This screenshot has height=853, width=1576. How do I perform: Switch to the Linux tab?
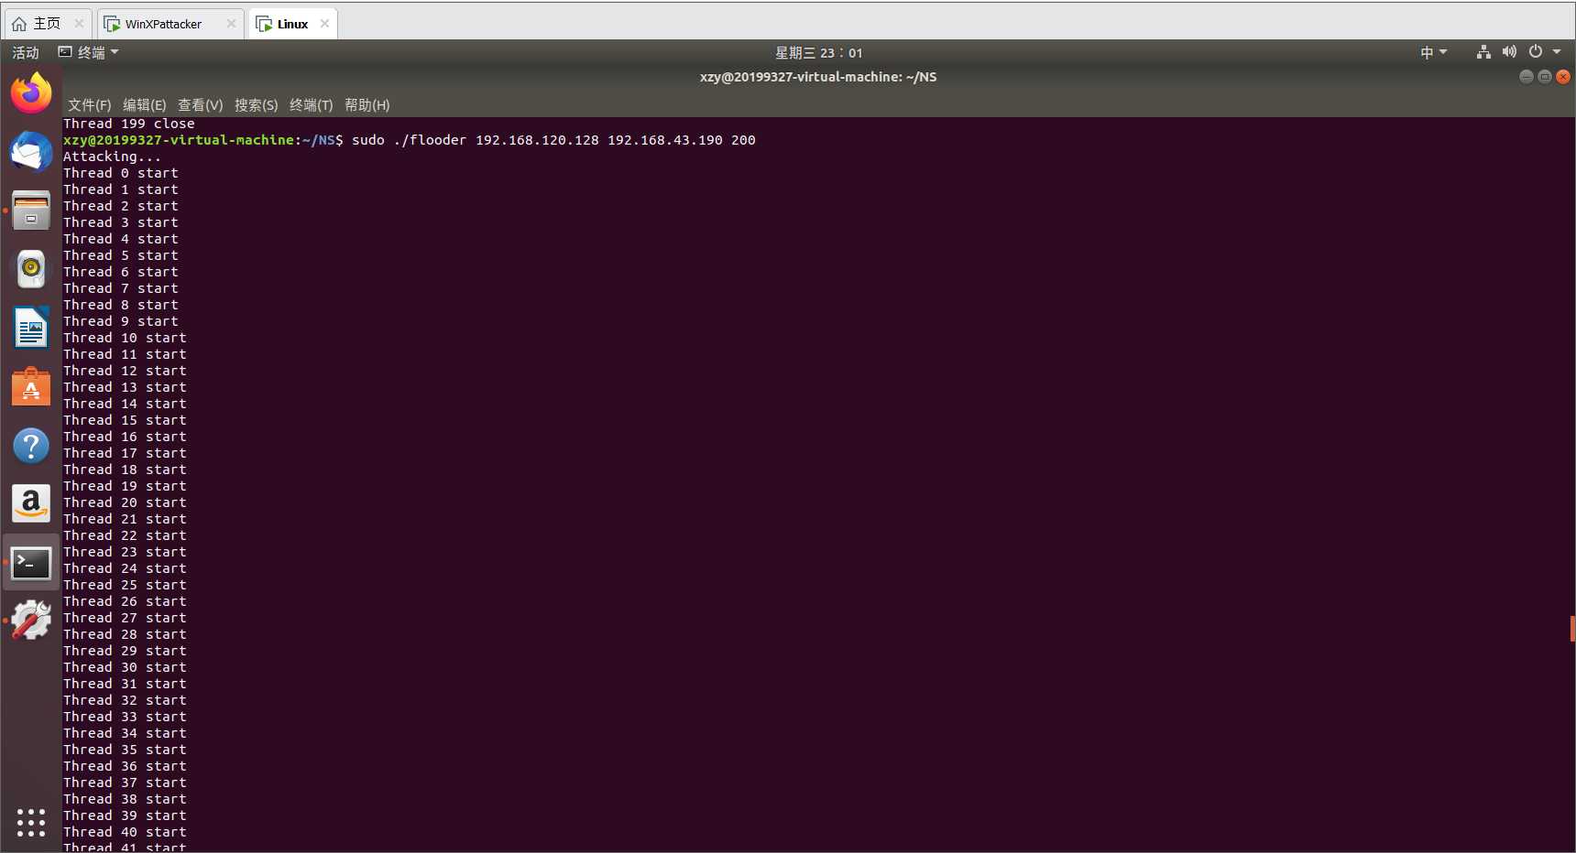(x=291, y=24)
